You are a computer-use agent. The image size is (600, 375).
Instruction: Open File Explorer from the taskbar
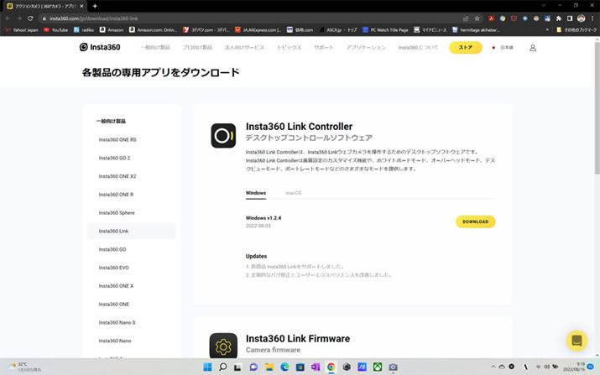(269, 367)
